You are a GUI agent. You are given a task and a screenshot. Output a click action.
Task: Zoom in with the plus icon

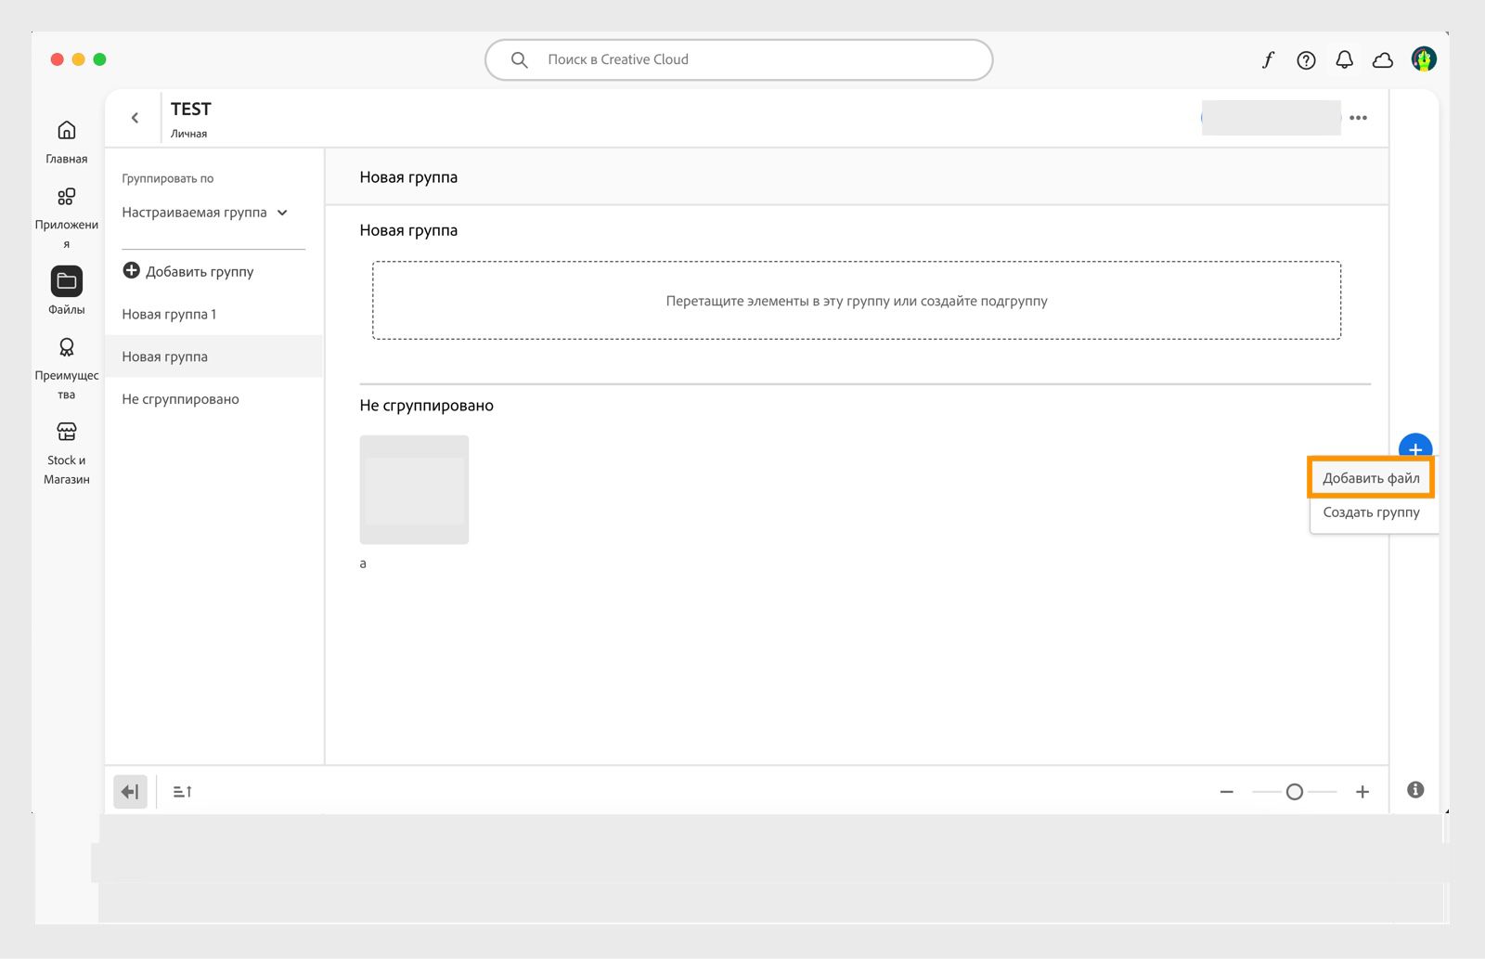tap(1362, 792)
